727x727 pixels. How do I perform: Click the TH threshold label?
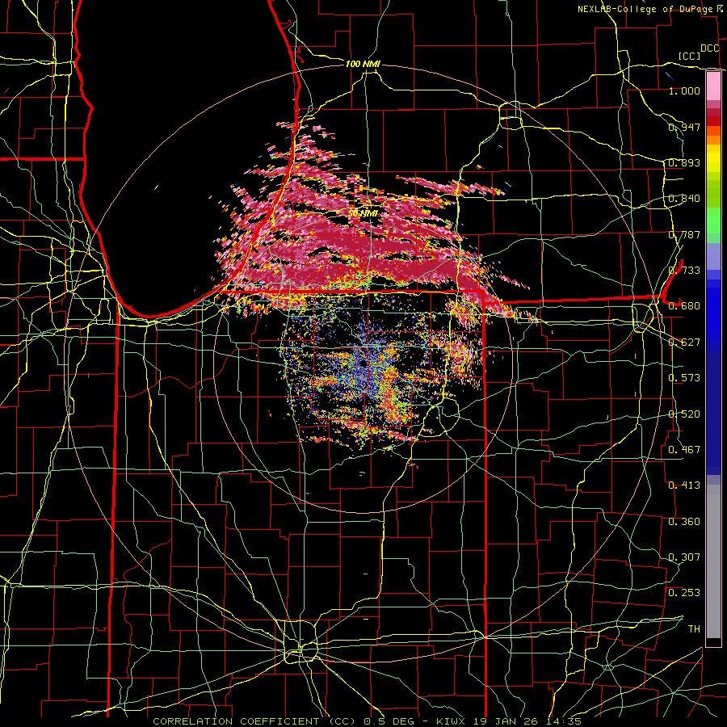pos(694,629)
